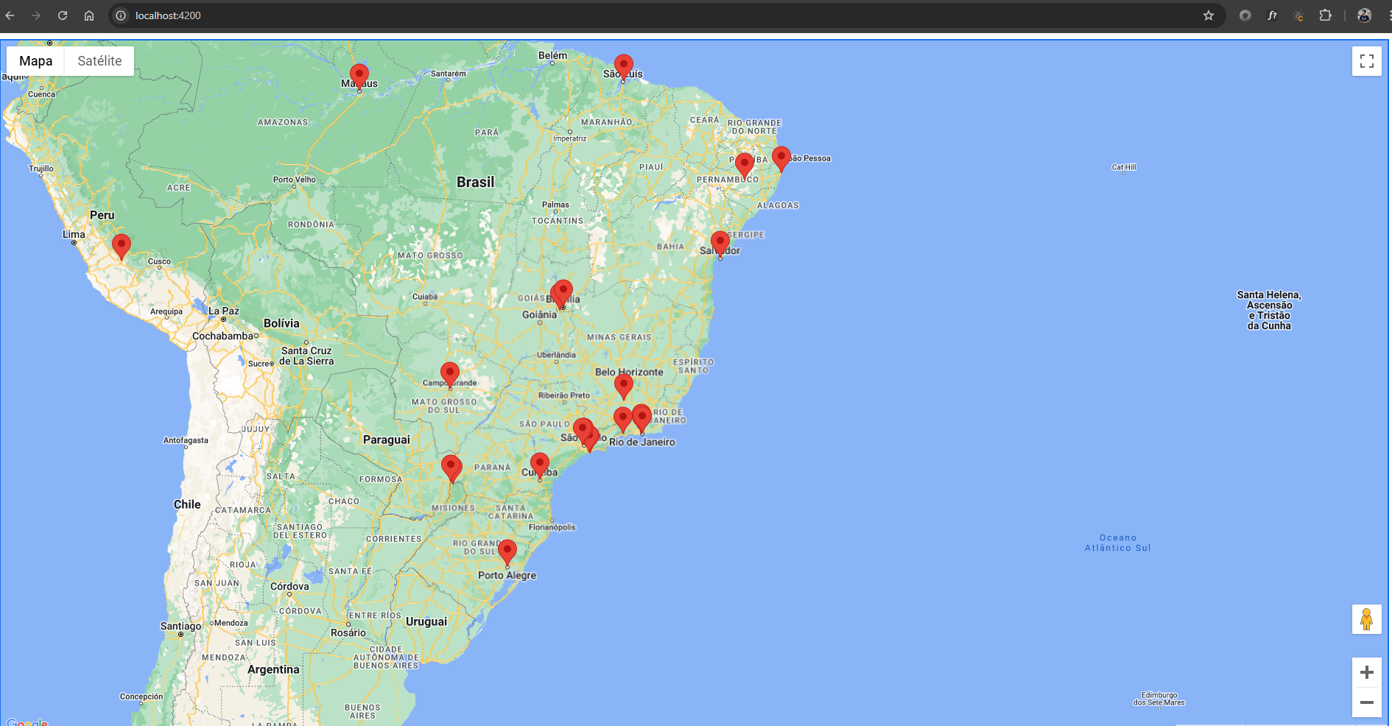This screenshot has height=726, width=1392.
Task: Click the Goiânia city label
Action: [540, 314]
